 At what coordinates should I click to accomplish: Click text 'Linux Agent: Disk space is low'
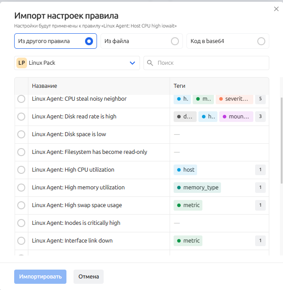tap(69, 134)
